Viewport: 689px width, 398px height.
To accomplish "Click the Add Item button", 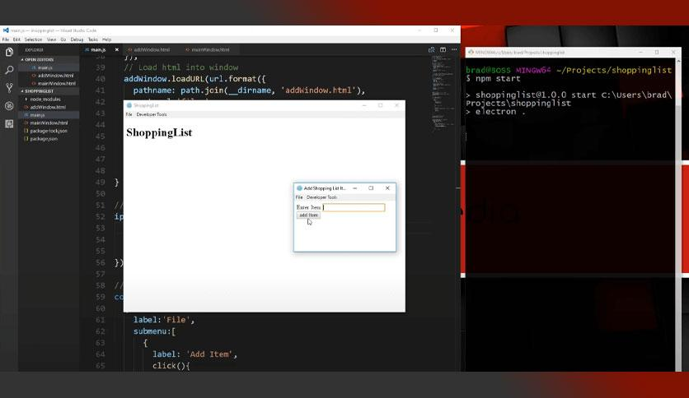I will [308, 215].
